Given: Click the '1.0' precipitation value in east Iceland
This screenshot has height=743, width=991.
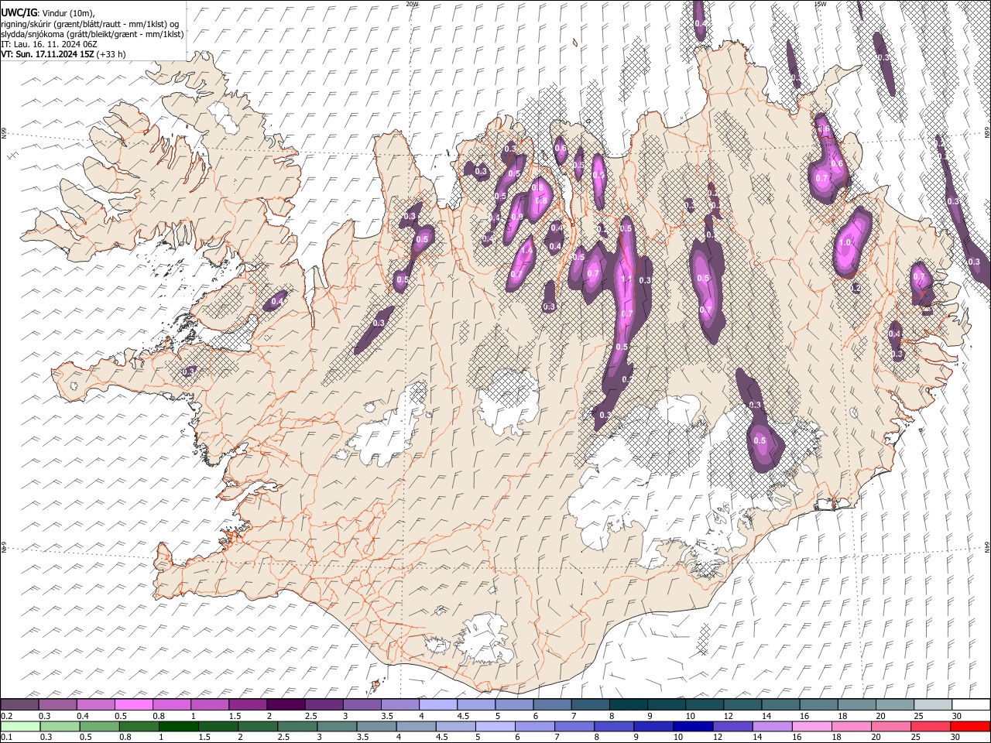Looking at the screenshot, I should click(845, 242).
